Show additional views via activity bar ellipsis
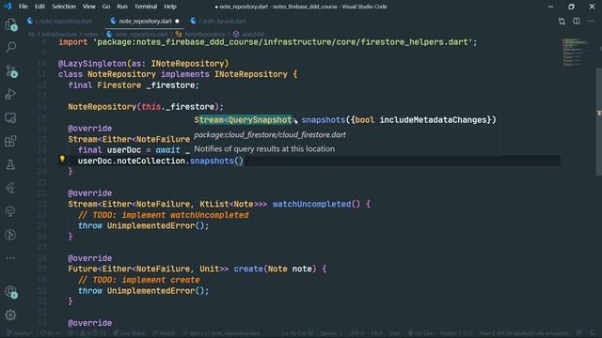Image resolution: width=602 pixels, height=338 pixels. pyautogui.click(x=10, y=258)
